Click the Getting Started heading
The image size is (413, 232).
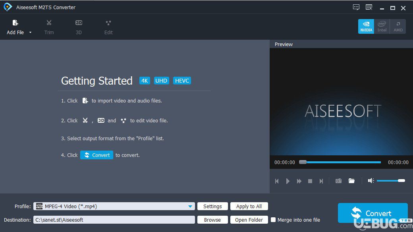[x=96, y=81]
